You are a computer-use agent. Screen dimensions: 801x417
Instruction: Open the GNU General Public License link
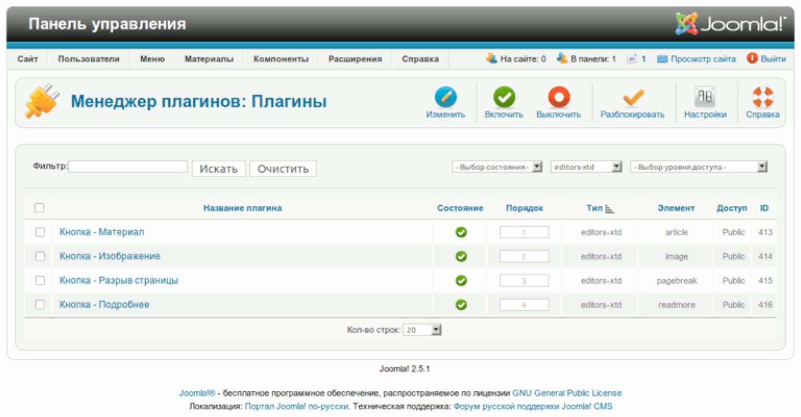pos(567,393)
